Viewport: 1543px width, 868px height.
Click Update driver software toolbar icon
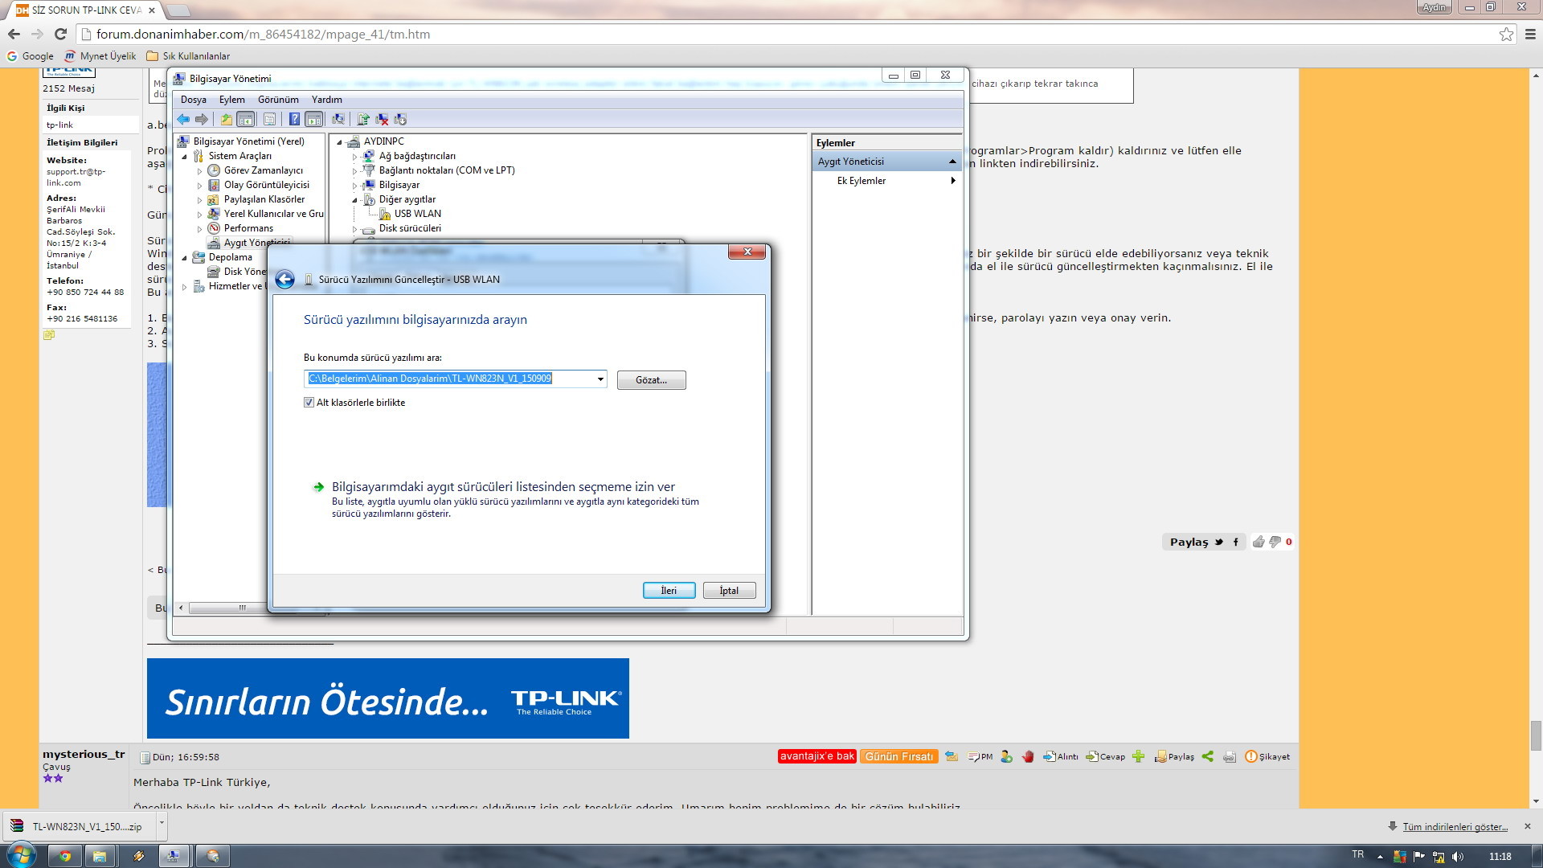363,119
